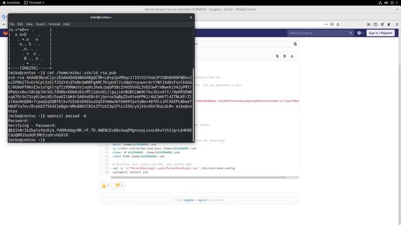
Task: Click the '[SHA256]' randomart footer line
Action: pos(30,68)
